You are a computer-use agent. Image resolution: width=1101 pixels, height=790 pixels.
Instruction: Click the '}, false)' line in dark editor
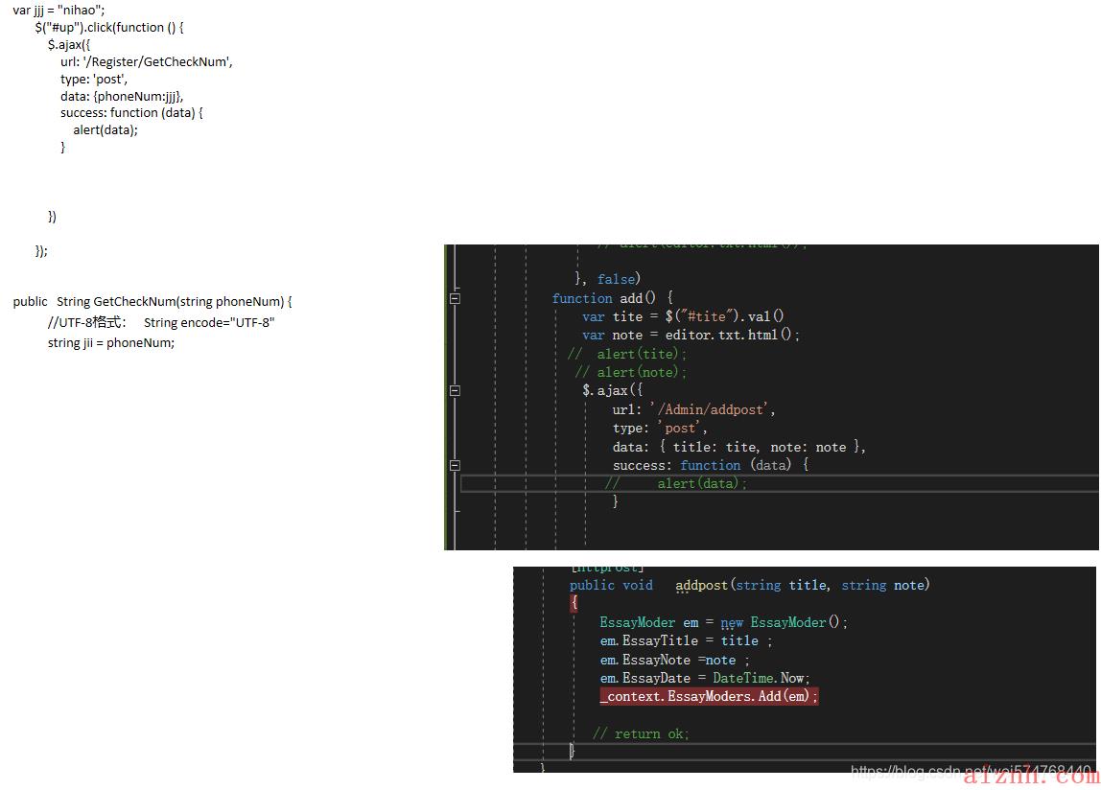[x=607, y=279]
